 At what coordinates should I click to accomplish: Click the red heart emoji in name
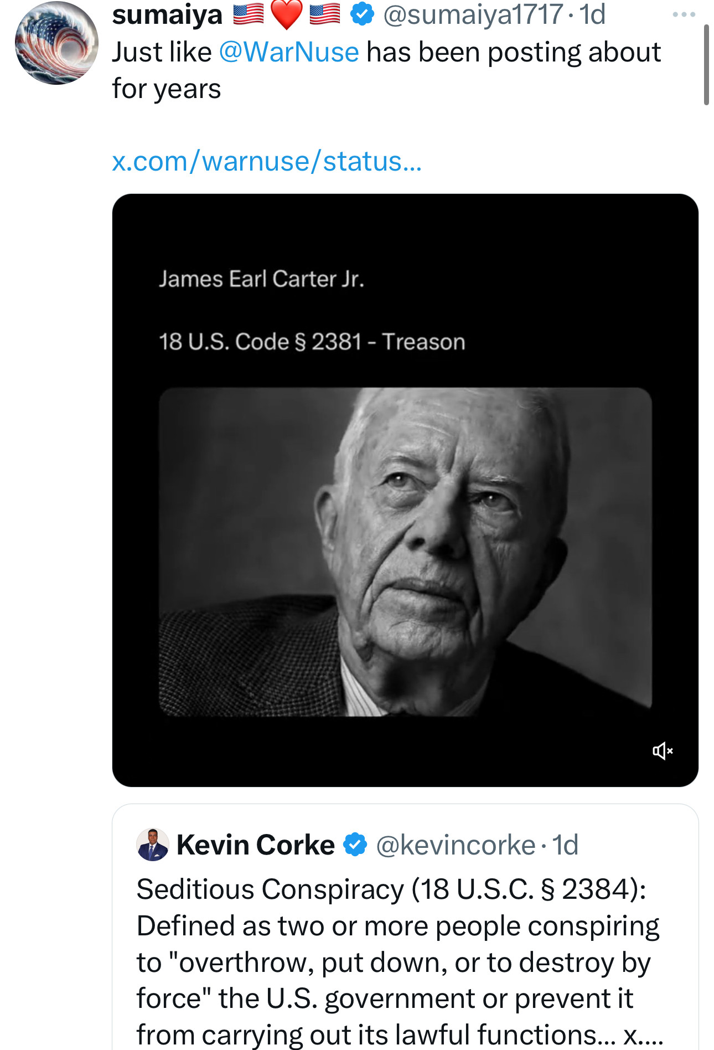287,14
